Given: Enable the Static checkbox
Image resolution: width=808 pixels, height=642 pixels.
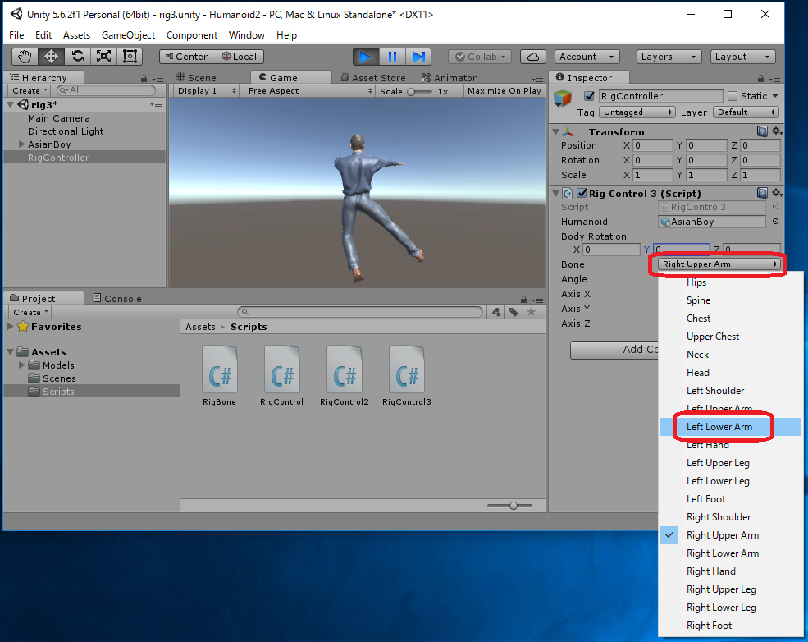Looking at the screenshot, I should click(x=733, y=96).
